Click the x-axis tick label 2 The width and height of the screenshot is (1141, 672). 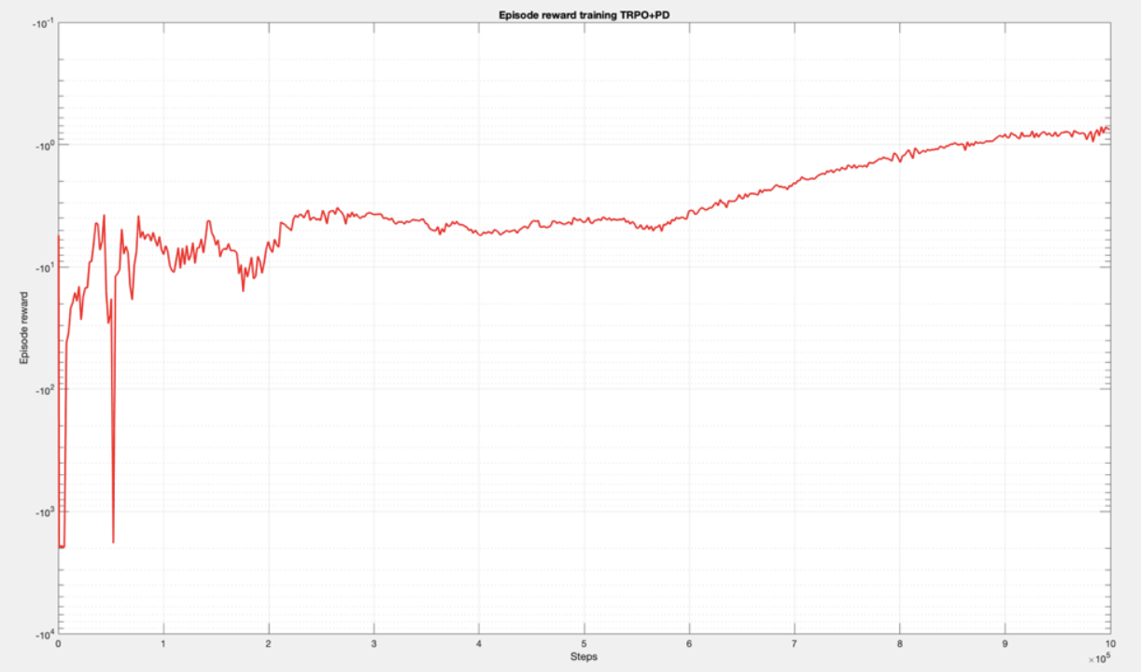pos(269,644)
